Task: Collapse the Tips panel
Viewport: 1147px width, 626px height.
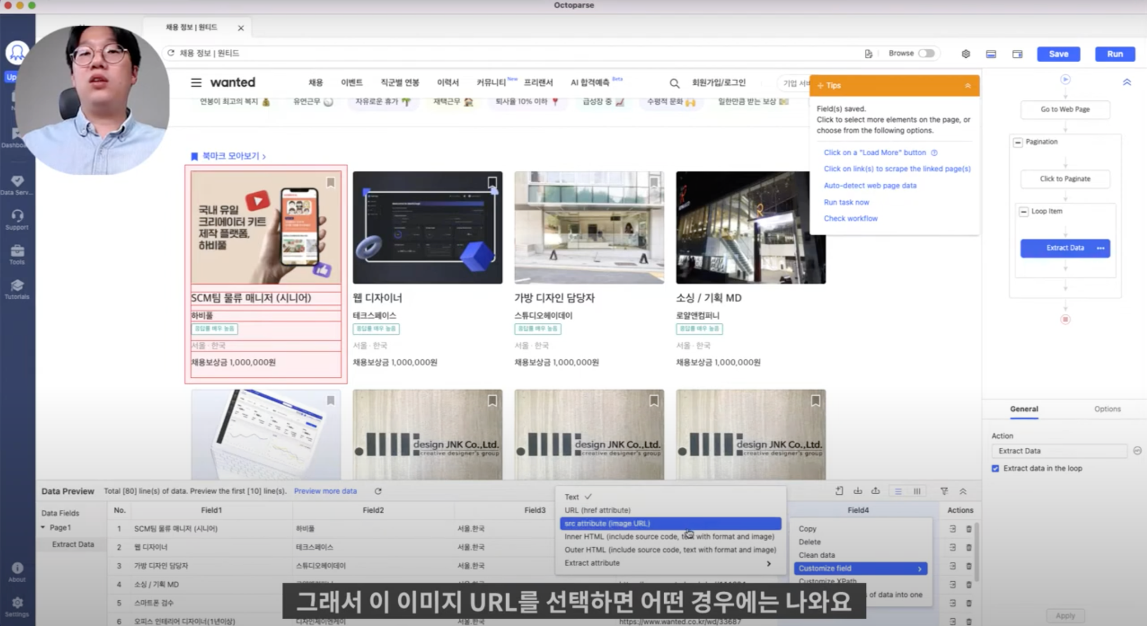Action: coord(968,86)
